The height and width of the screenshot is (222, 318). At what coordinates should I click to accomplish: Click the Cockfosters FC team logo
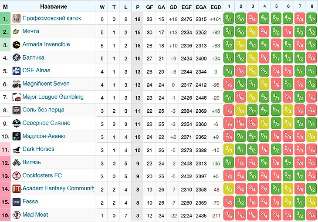[x=16, y=175]
